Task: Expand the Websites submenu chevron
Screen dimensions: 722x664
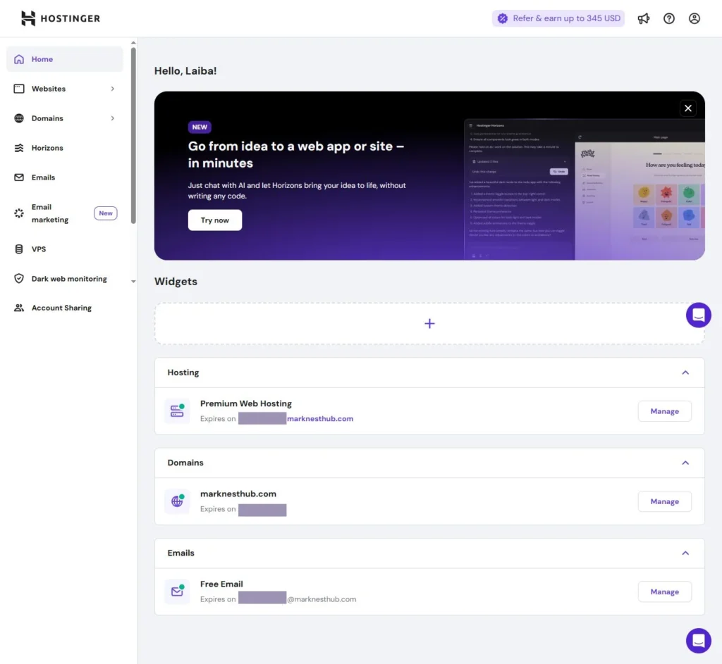Action: [112, 89]
